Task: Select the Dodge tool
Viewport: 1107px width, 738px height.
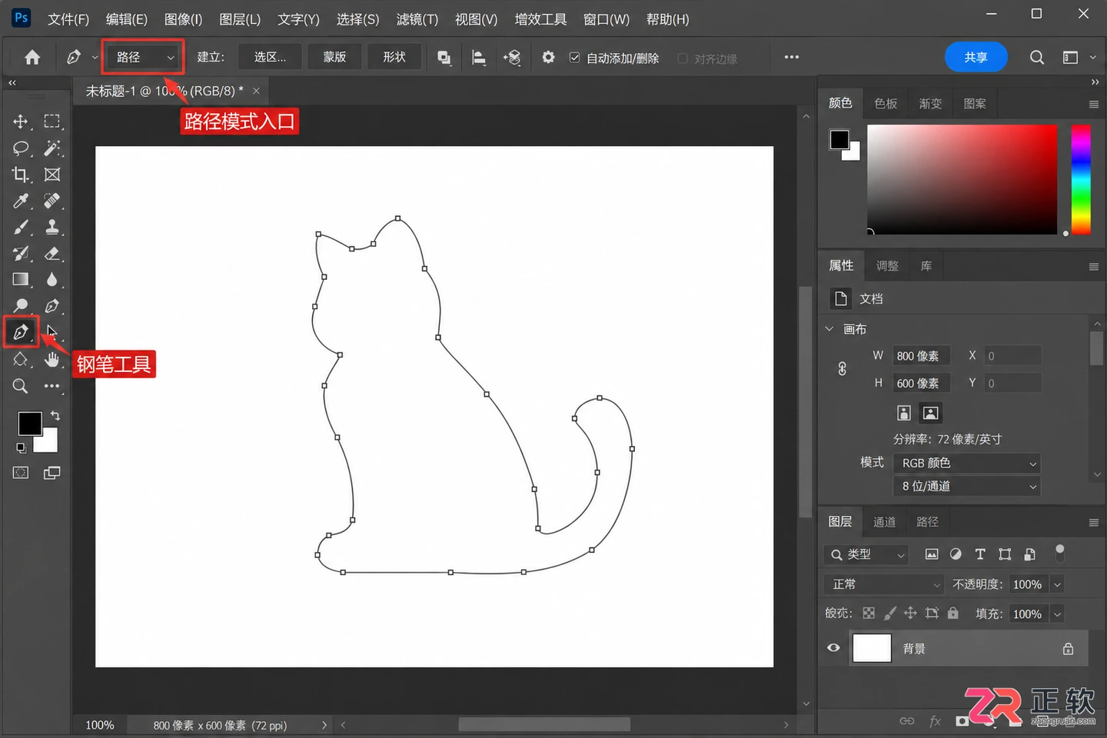Action: click(x=21, y=306)
